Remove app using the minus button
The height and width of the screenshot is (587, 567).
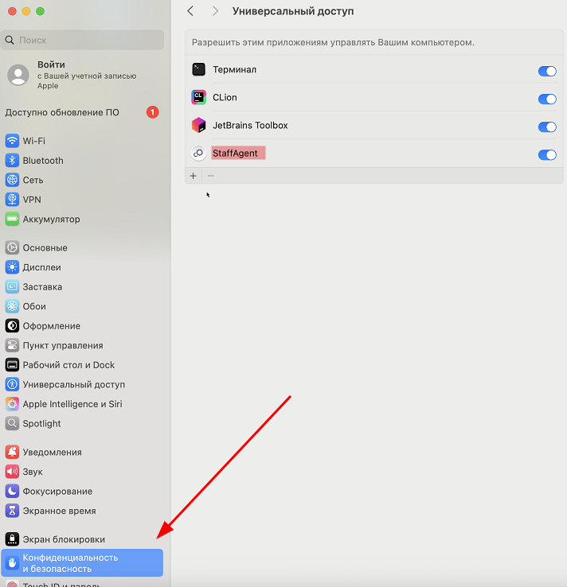click(211, 176)
